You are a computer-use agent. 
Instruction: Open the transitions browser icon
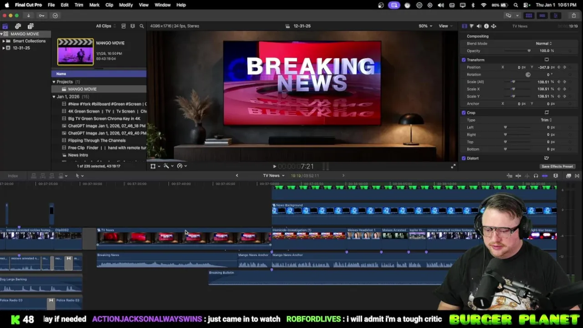click(577, 176)
